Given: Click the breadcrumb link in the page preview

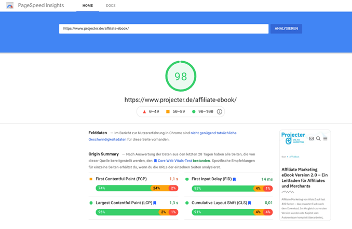Looking at the screenshot, I should pos(294,157).
